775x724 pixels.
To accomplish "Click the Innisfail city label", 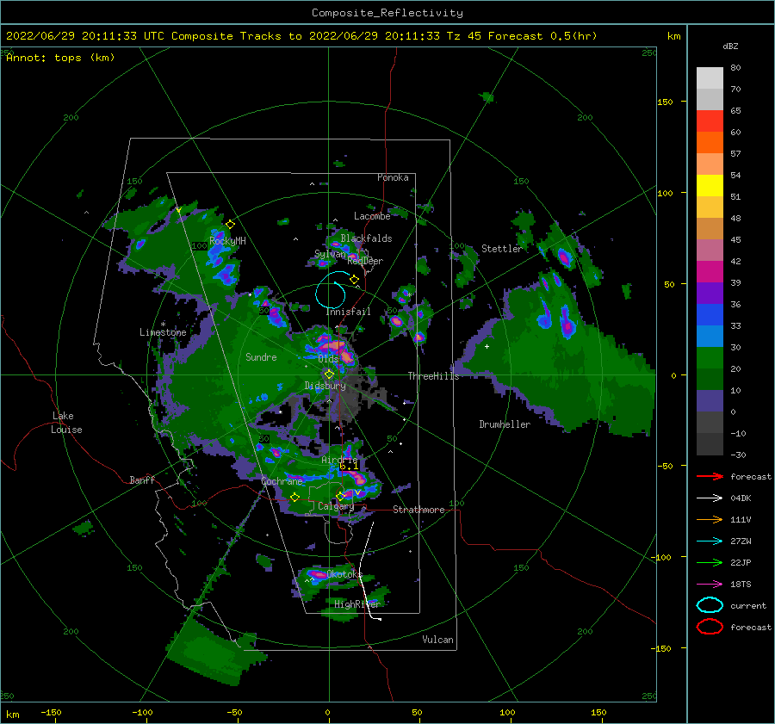I will [348, 312].
